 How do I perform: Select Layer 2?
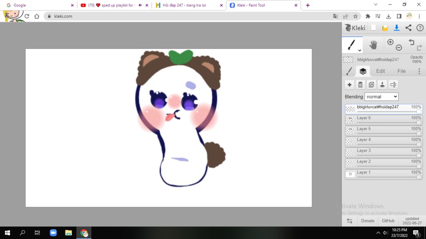(x=384, y=163)
